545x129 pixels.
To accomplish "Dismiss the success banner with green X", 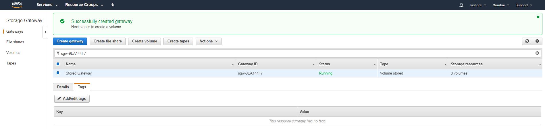I will tap(538, 17).
